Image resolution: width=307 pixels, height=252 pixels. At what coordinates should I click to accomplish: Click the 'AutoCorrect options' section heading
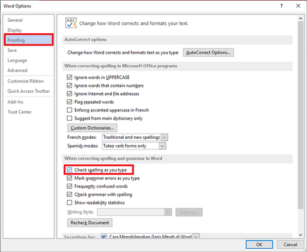coord(85,40)
